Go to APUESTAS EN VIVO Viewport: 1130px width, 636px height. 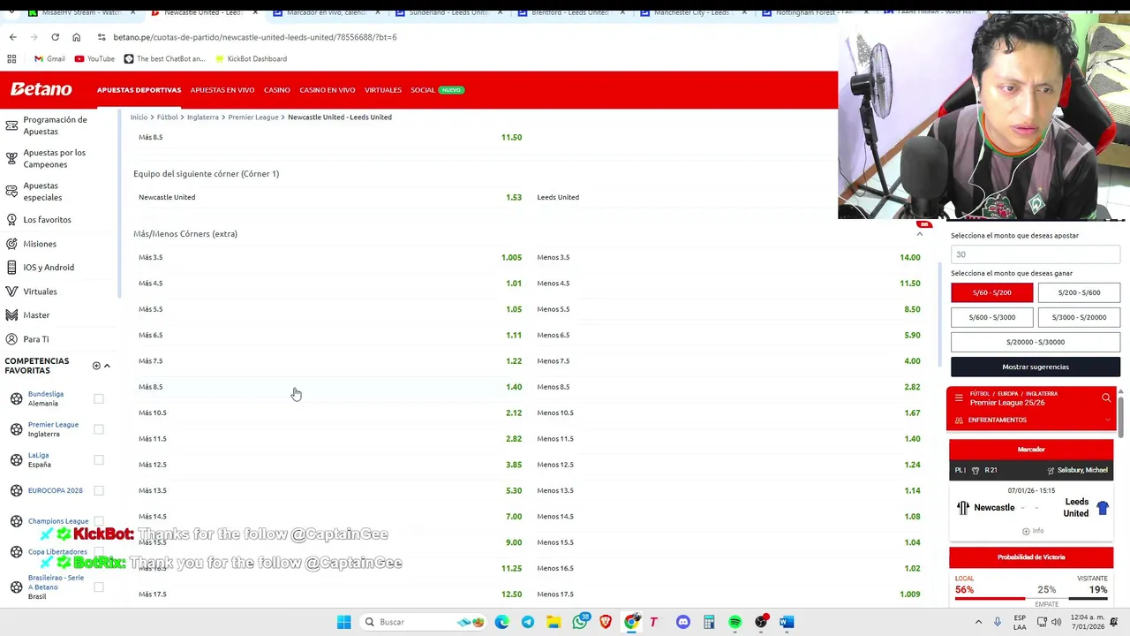tap(222, 89)
